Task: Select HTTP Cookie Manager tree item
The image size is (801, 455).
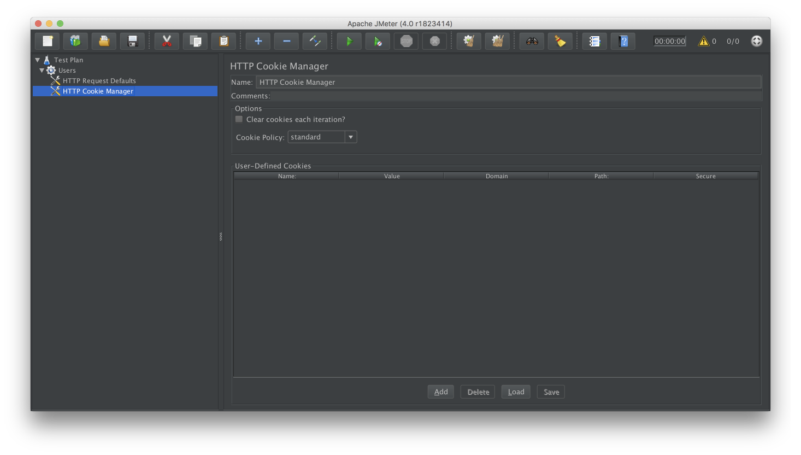Action: (x=97, y=91)
